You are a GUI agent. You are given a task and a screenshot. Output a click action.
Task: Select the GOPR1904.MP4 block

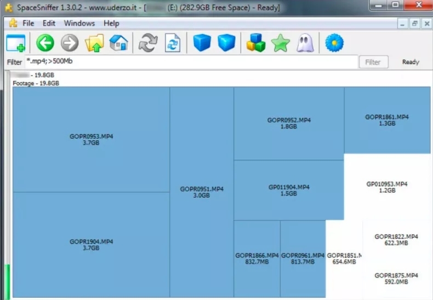pyautogui.click(x=91, y=245)
